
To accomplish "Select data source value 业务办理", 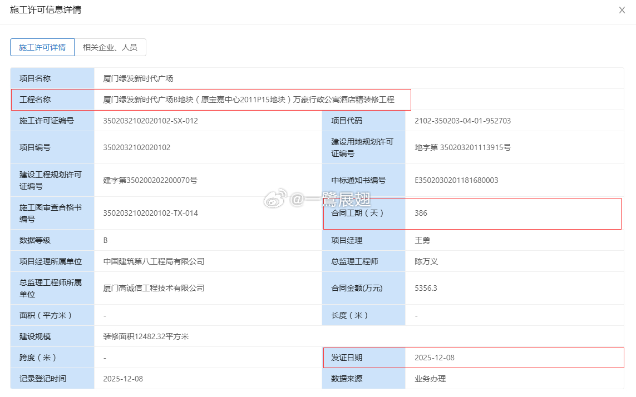I will 430,379.
